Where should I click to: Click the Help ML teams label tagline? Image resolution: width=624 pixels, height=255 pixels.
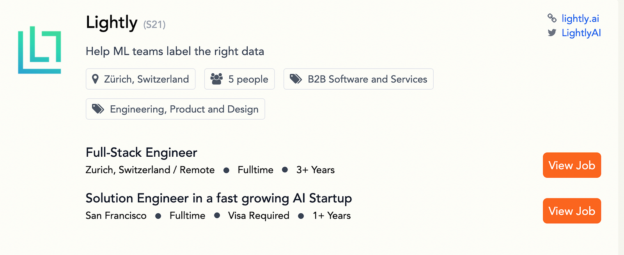175,51
